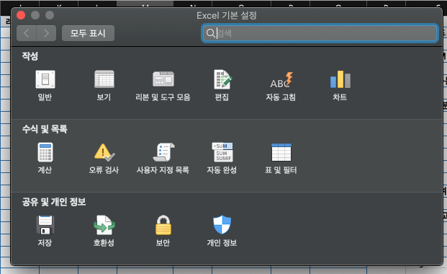Screen dimensions: 447x274
Task: Open the 일반 (General) preferences icon
Action: pos(45,79)
